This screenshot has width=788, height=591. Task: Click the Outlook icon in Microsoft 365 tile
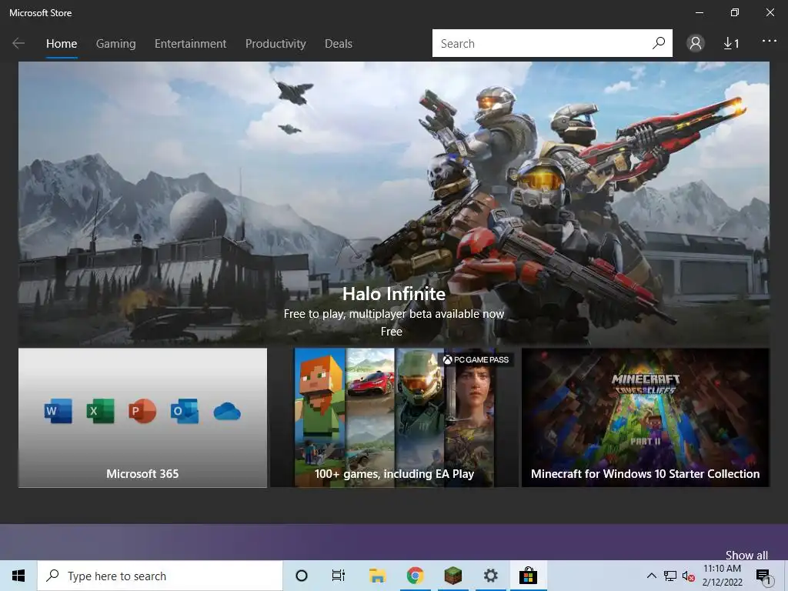(185, 411)
